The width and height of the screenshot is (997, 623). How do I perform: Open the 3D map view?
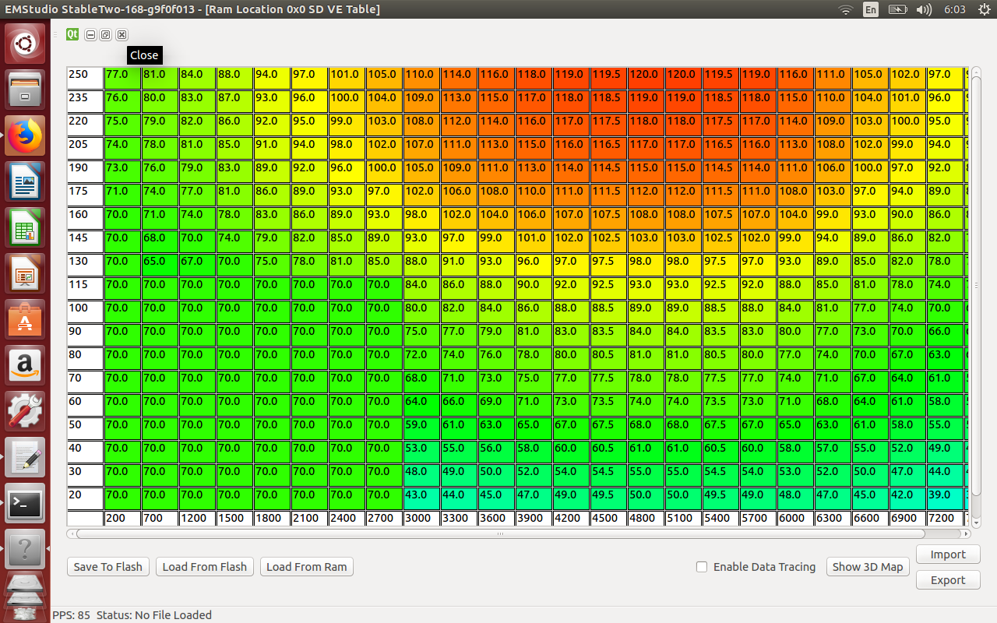click(867, 567)
